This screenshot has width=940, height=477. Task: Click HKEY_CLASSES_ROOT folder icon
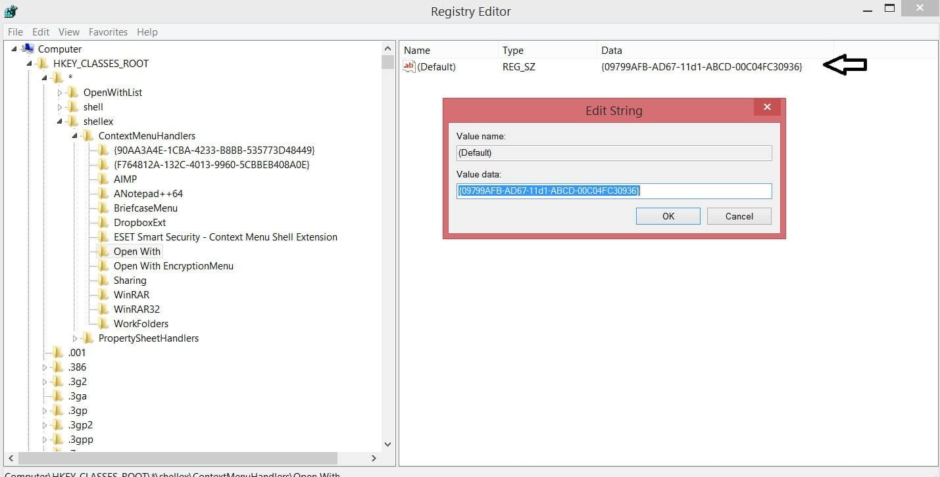tap(43, 64)
